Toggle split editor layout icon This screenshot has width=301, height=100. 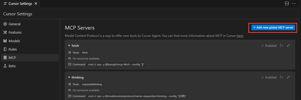287,3
